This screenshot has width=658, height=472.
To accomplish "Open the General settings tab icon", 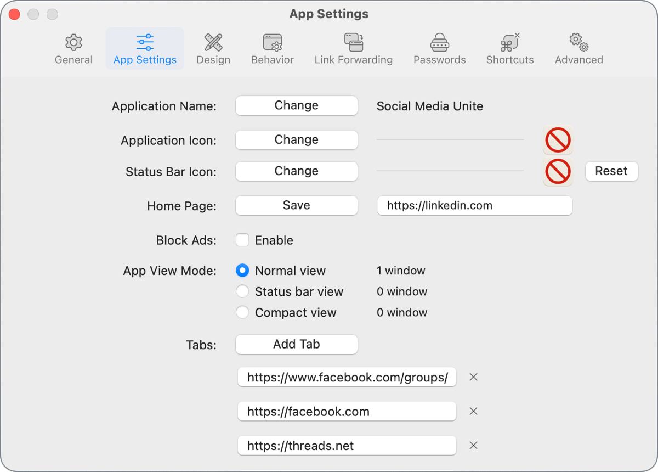I will point(73,42).
